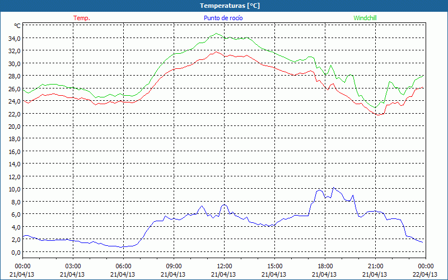Click the blue dew point peak after 18:00
Viewport: 448px width, 280px height.
[333, 188]
